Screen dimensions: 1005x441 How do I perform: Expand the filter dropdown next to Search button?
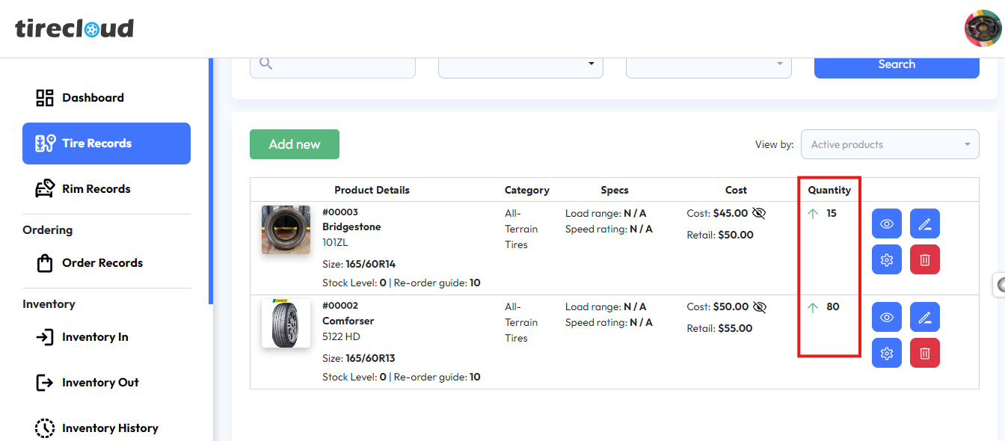[x=708, y=64]
